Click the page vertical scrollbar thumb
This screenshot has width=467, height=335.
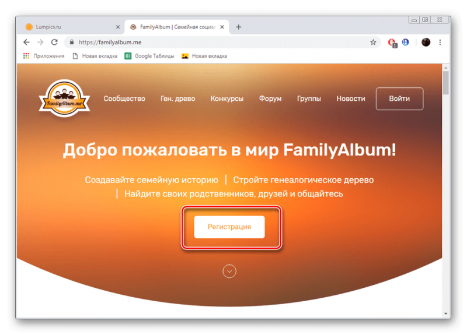[445, 83]
